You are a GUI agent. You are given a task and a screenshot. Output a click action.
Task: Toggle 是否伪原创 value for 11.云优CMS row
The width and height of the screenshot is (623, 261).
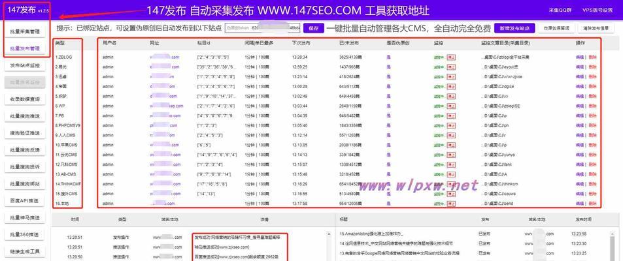coord(388,155)
